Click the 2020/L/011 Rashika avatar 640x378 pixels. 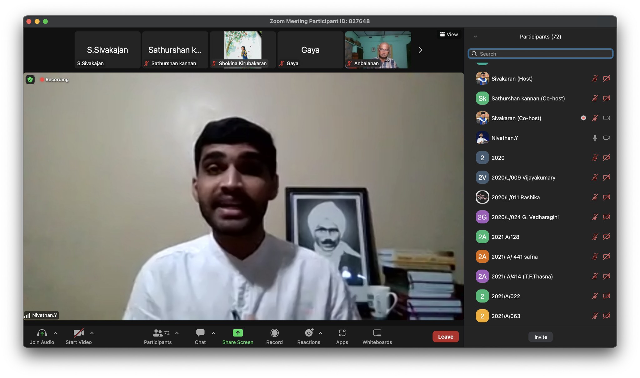pos(482,197)
